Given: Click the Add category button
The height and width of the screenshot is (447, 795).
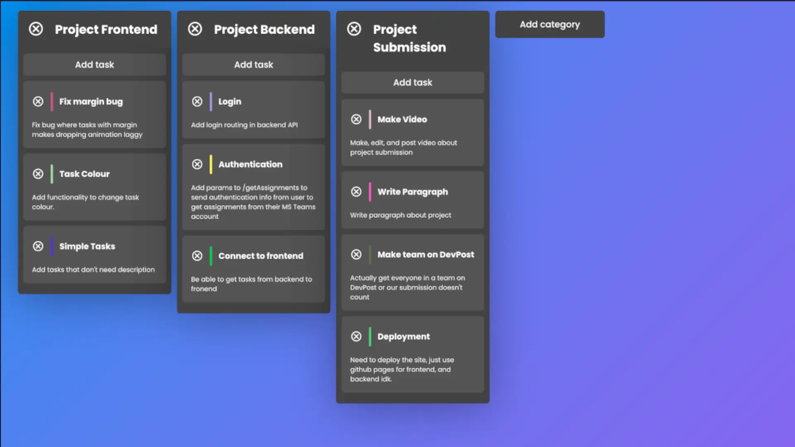Looking at the screenshot, I should click(549, 24).
